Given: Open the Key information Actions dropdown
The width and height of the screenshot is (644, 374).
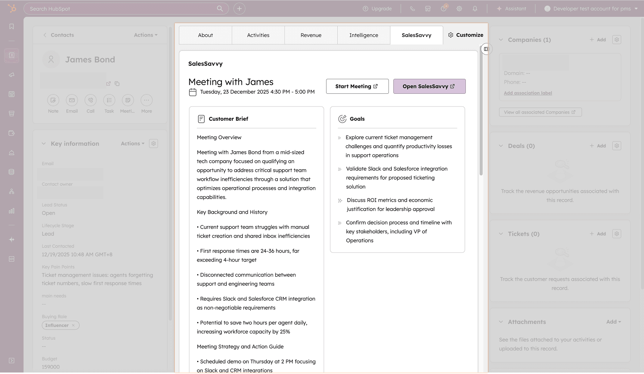Looking at the screenshot, I should click(133, 143).
